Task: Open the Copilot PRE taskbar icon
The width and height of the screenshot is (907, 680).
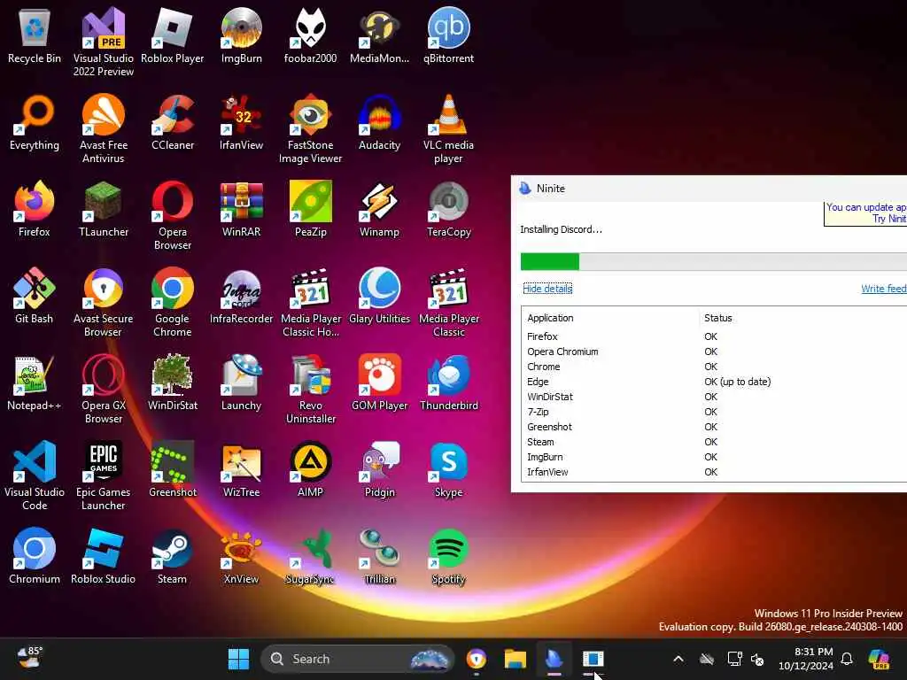Action: coord(878,659)
